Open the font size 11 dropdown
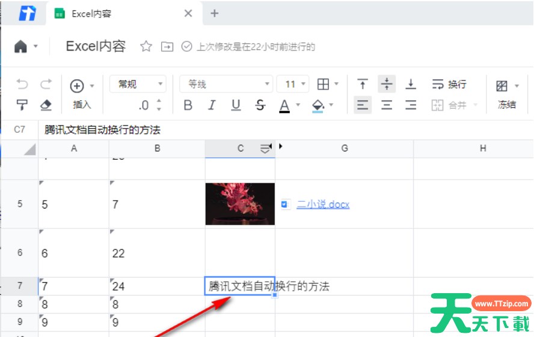Viewport: 534px width, 337px height. pyautogui.click(x=295, y=84)
